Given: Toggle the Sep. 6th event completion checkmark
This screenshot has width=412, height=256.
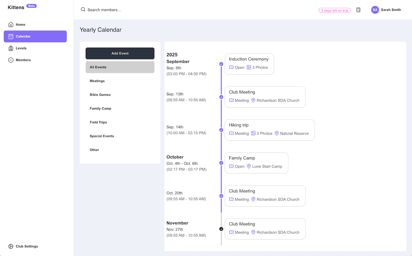Looking at the screenshot, I should 221,64.
